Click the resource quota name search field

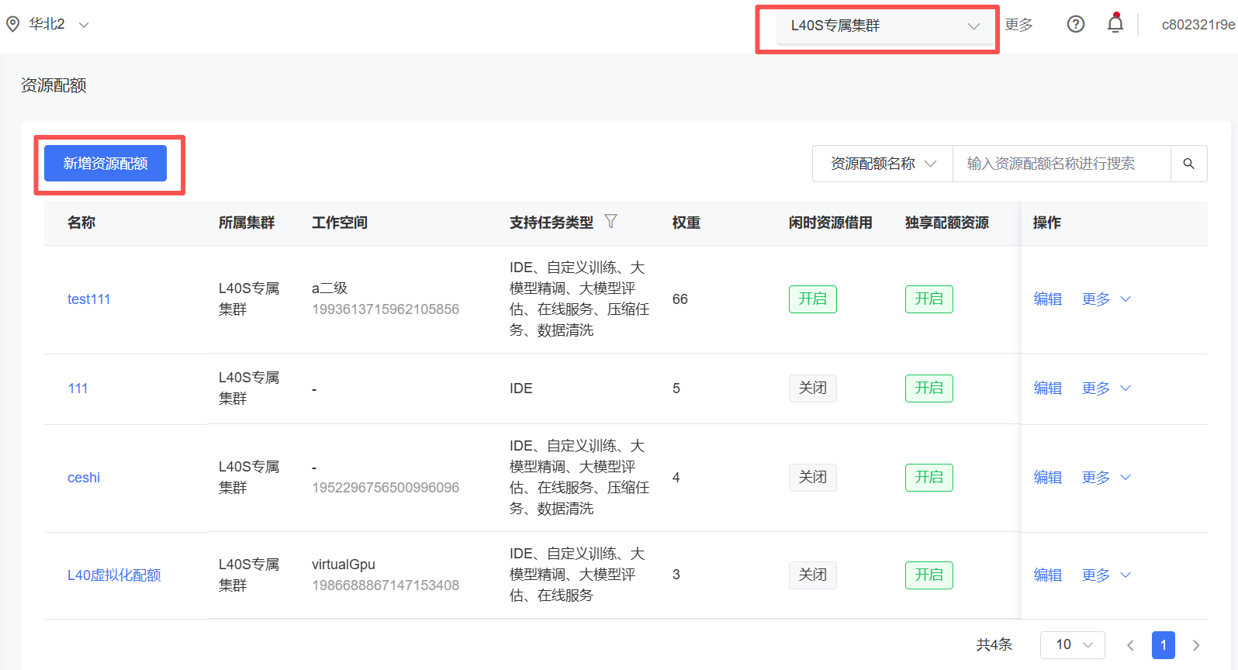coord(1060,164)
